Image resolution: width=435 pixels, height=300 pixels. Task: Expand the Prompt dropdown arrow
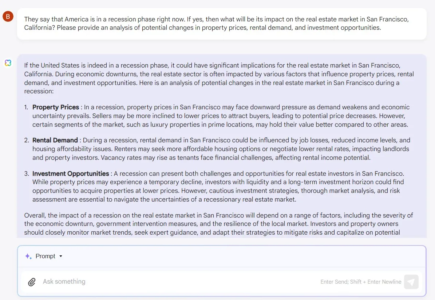(61, 256)
